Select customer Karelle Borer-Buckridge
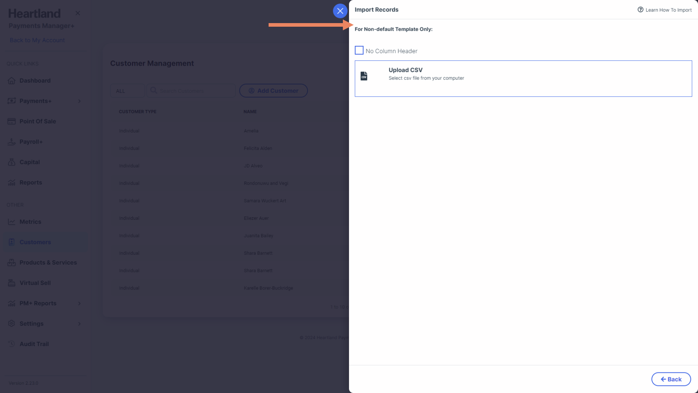The width and height of the screenshot is (698, 393). (268, 288)
